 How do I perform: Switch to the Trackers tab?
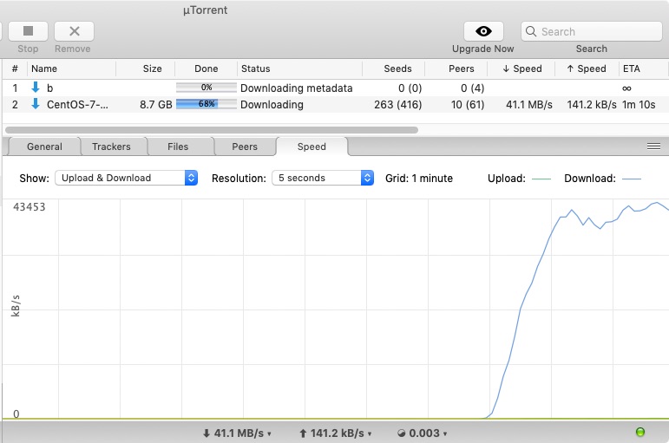pyautogui.click(x=111, y=147)
